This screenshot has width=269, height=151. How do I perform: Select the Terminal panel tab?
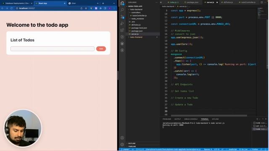click(x=205, y=119)
